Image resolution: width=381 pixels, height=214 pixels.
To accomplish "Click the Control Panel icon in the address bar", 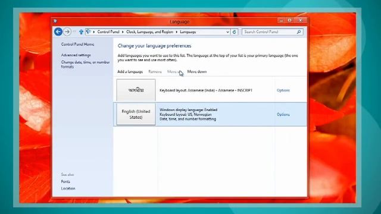I will (x=89, y=32).
